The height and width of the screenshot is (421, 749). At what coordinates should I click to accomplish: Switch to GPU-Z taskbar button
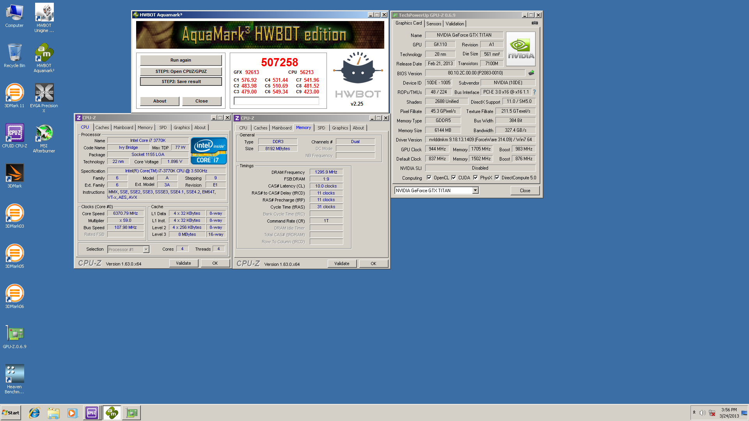(x=131, y=413)
